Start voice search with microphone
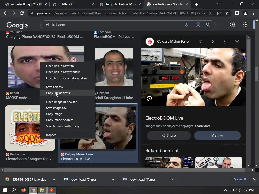259x194 pixels. (186, 25)
